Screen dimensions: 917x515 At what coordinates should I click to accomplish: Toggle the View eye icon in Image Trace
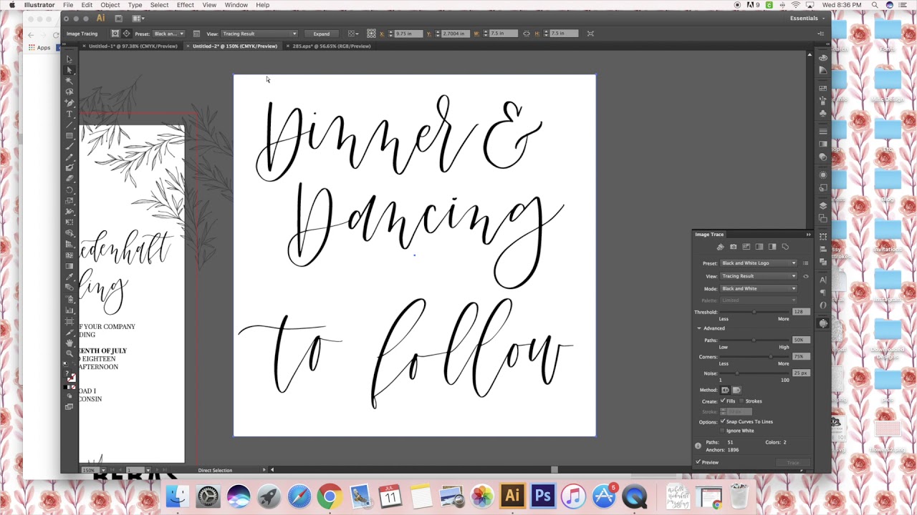coord(806,276)
